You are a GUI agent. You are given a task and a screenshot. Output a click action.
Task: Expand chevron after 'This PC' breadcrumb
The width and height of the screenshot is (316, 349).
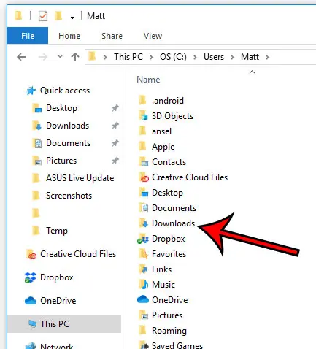[x=151, y=57]
